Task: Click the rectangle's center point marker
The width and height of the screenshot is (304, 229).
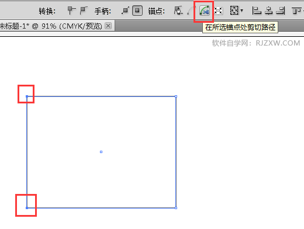Action: point(101,152)
